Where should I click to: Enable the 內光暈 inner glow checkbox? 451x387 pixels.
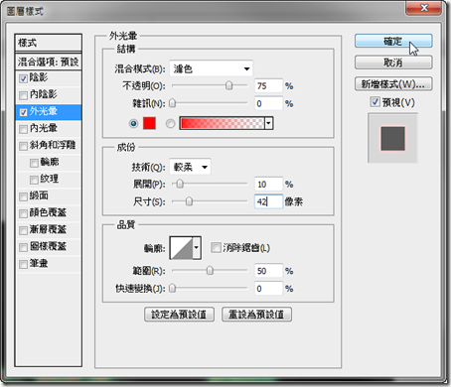(x=23, y=129)
